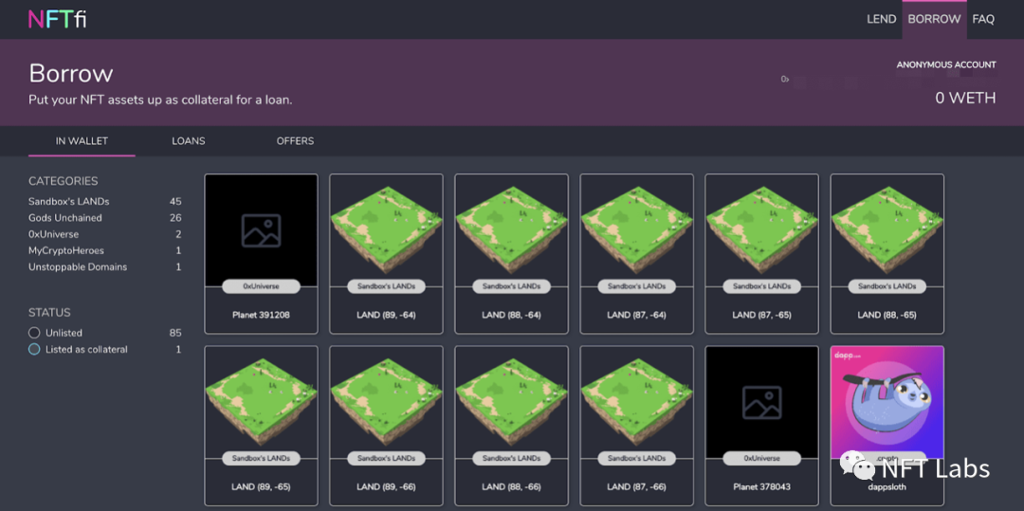Click the 0xUniverse tag on Planet 378043
Screen dimensions: 1024x511
tap(761, 458)
